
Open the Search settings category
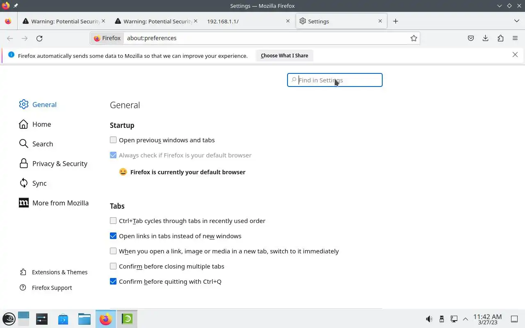pyautogui.click(x=36, y=144)
